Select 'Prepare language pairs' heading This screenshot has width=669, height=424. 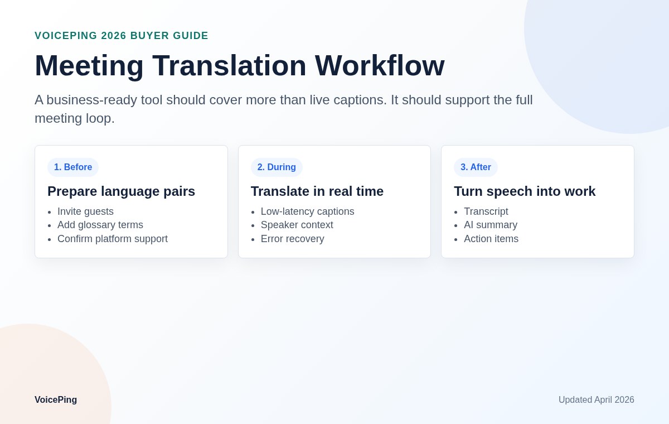[x=122, y=191]
